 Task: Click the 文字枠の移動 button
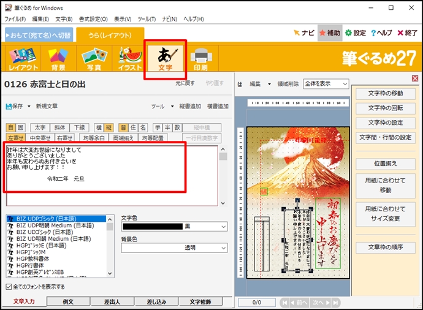click(x=386, y=93)
